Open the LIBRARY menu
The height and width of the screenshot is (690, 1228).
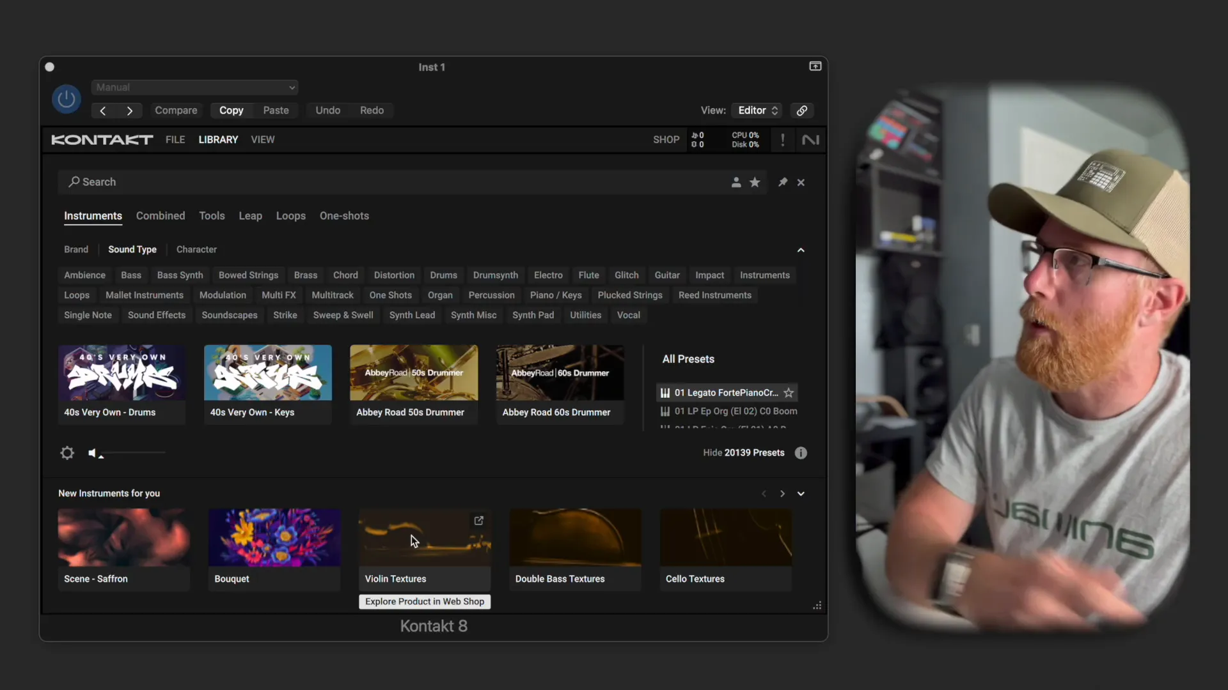[x=218, y=140]
